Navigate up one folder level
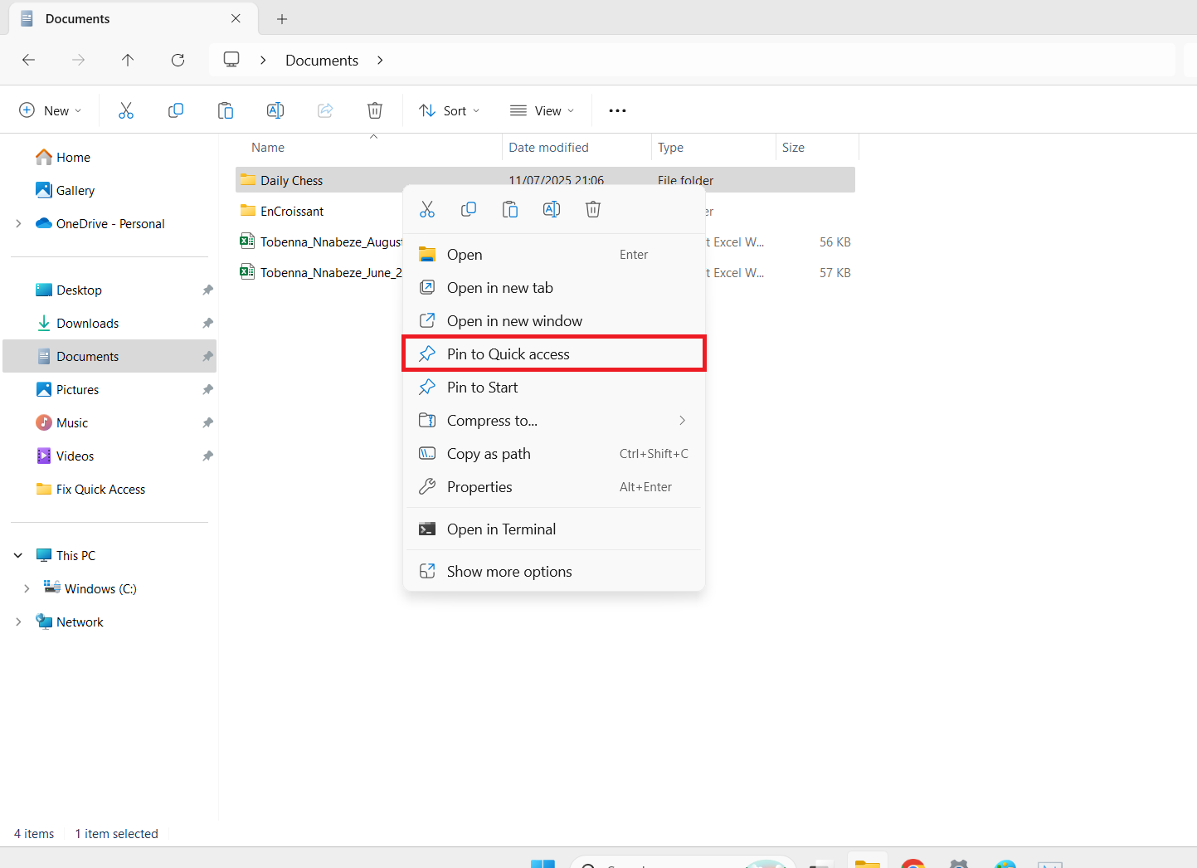This screenshot has width=1197, height=868. coord(128,60)
